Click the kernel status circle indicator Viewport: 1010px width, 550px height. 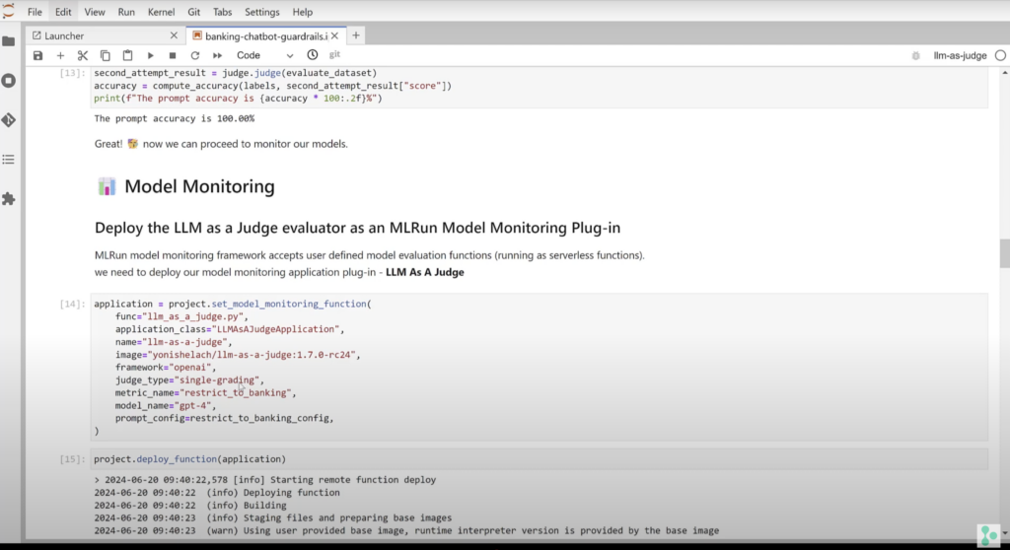pyautogui.click(x=1000, y=55)
